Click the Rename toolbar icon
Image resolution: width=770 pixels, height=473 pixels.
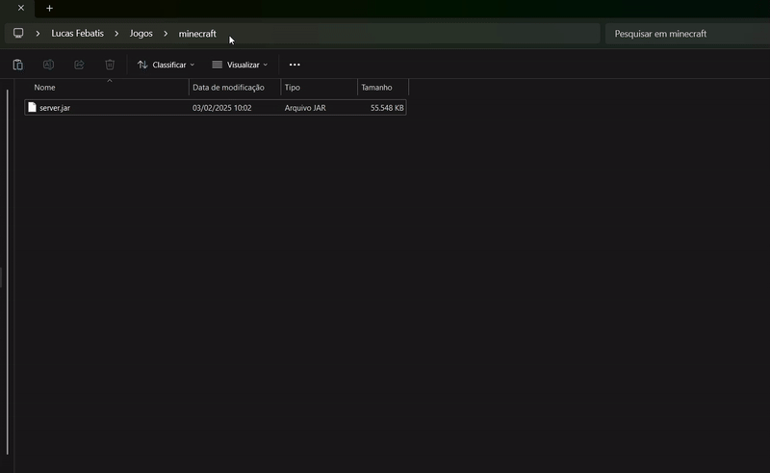click(48, 65)
